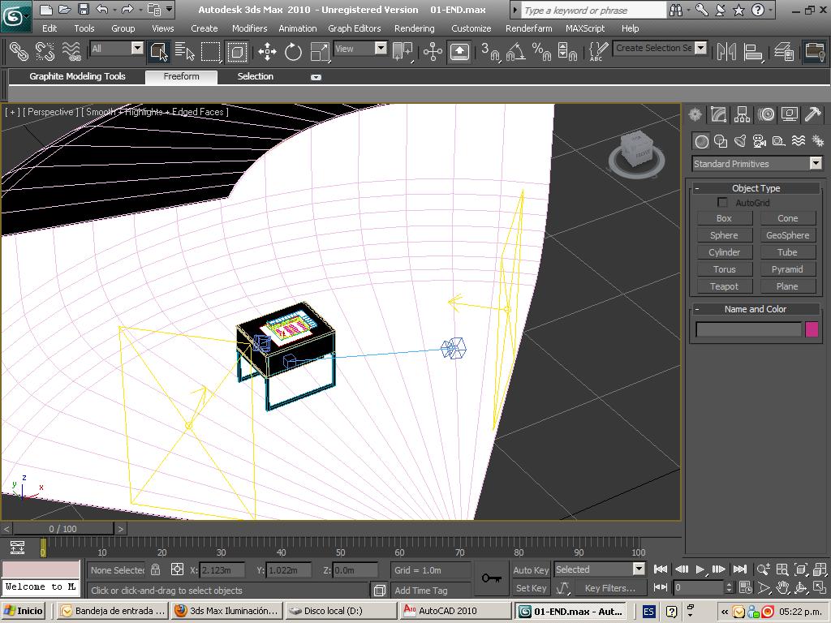The width and height of the screenshot is (831, 623).
Task: Select the Select and Link tool
Action: point(19,51)
